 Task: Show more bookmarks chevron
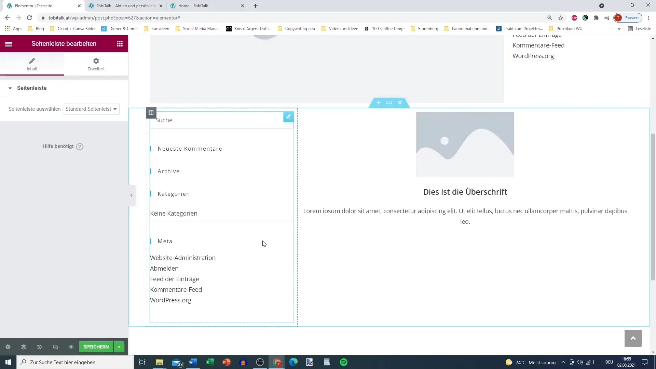pyautogui.click(x=619, y=29)
